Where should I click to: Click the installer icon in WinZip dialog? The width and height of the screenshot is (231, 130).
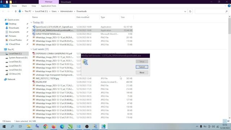click(85, 62)
